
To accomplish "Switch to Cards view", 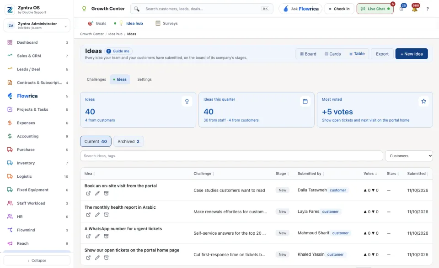I will 332,54.
